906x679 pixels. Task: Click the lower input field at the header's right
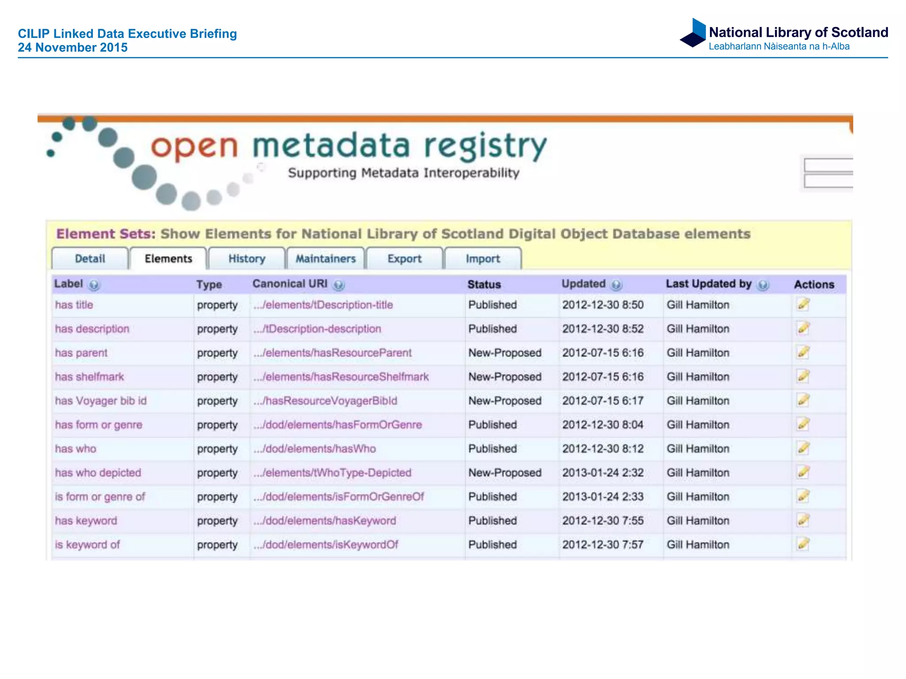829,181
